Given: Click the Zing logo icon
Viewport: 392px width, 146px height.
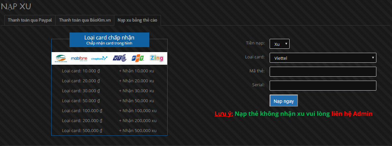Looking at the screenshot, I should tap(157, 58).
